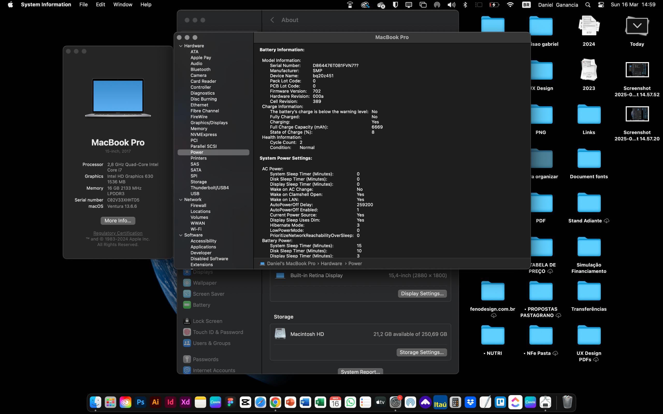663x414 pixels.
Task: Select Graphics/Displays in Hardware list
Action: [x=209, y=123]
